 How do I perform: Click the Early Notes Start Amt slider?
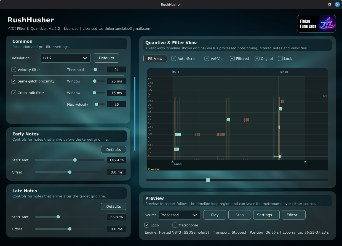(70, 160)
